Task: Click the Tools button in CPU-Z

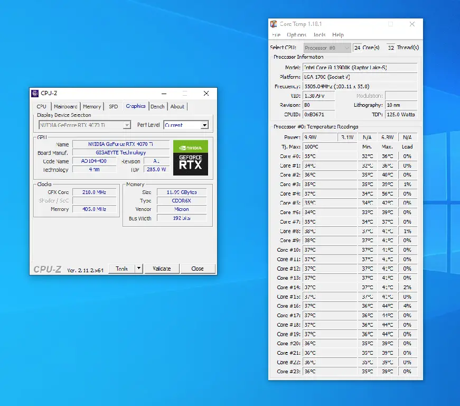Action: (121, 269)
